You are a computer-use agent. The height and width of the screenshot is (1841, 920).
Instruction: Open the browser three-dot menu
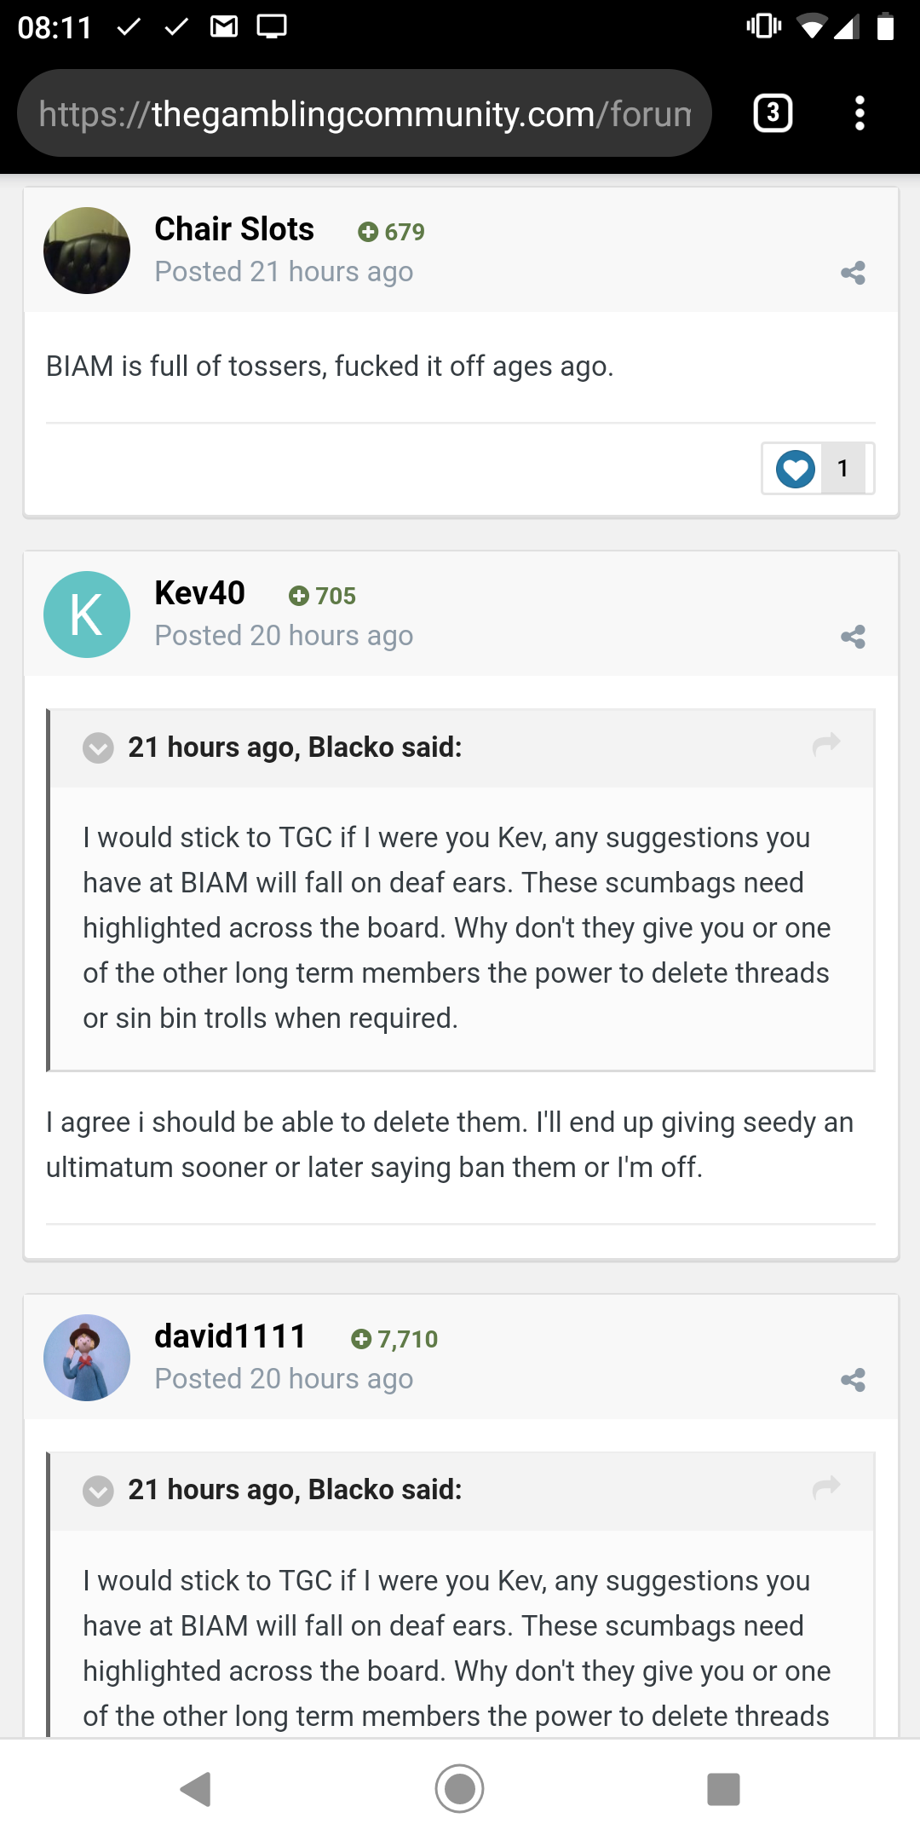[860, 113]
